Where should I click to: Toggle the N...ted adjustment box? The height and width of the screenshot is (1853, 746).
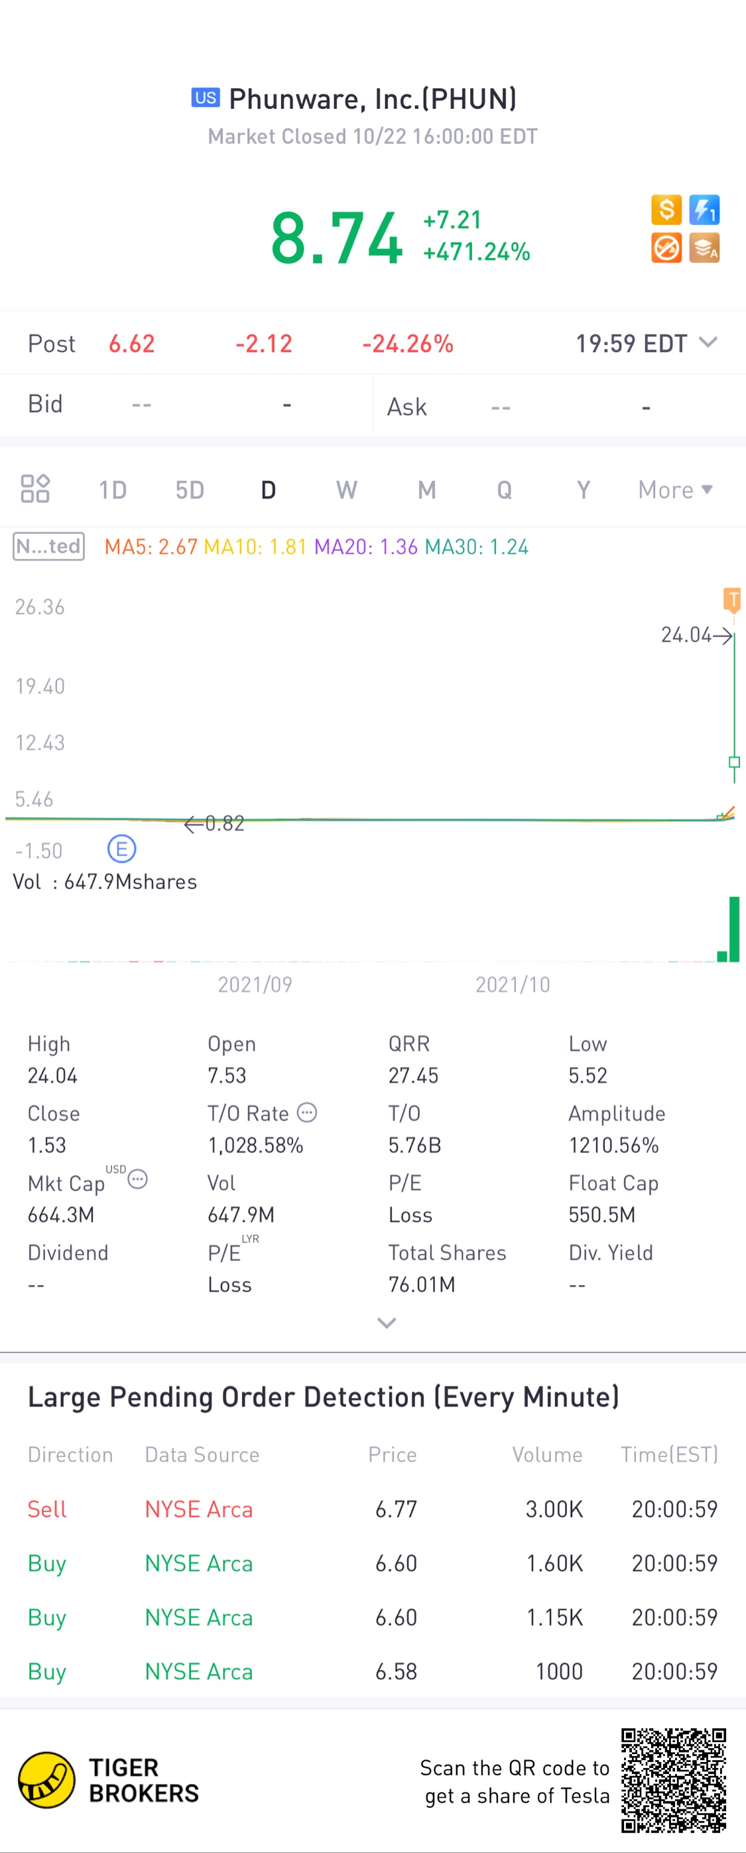(x=49, y=547)
